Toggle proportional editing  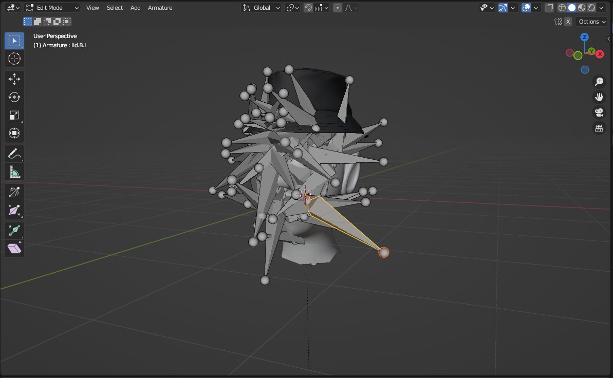point(338,8)
